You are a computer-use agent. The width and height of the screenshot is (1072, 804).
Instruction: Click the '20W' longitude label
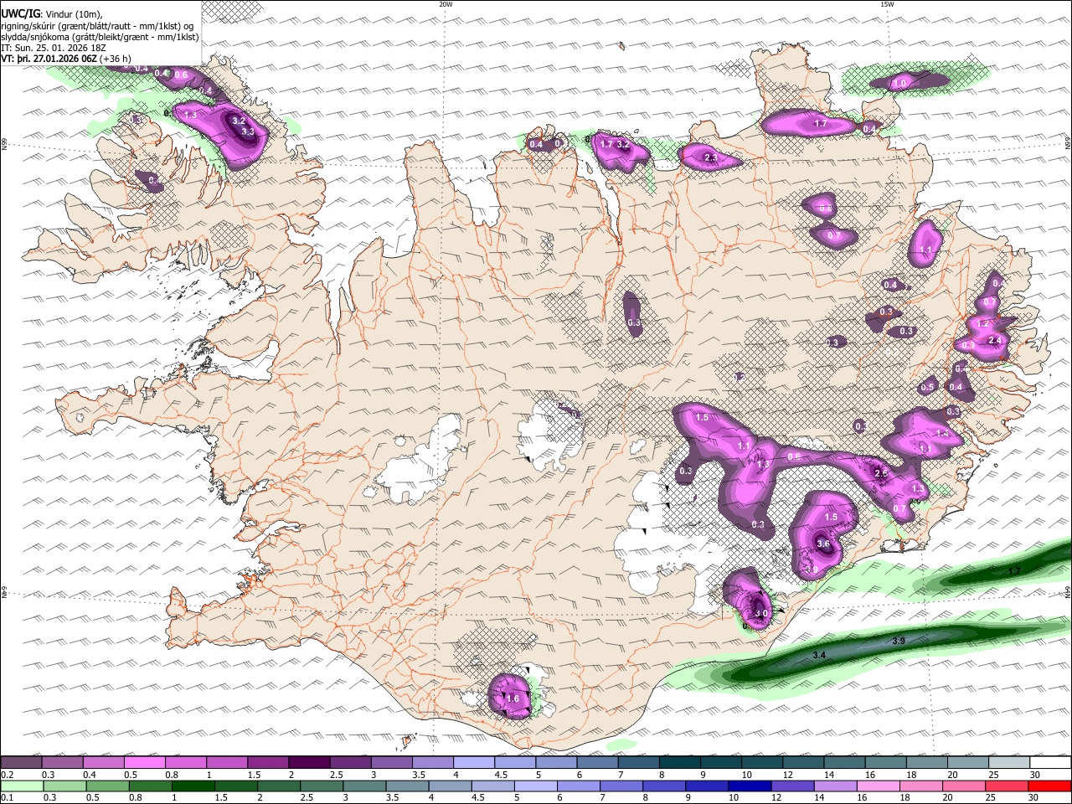446,4
